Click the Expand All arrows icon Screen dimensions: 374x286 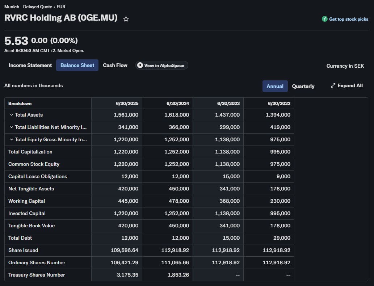[333, 86]
